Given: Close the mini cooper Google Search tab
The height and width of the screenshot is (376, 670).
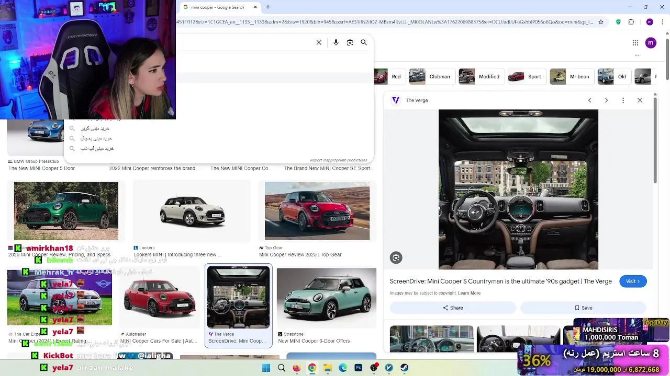Looking at the screenshot, I should click(255, 7).
